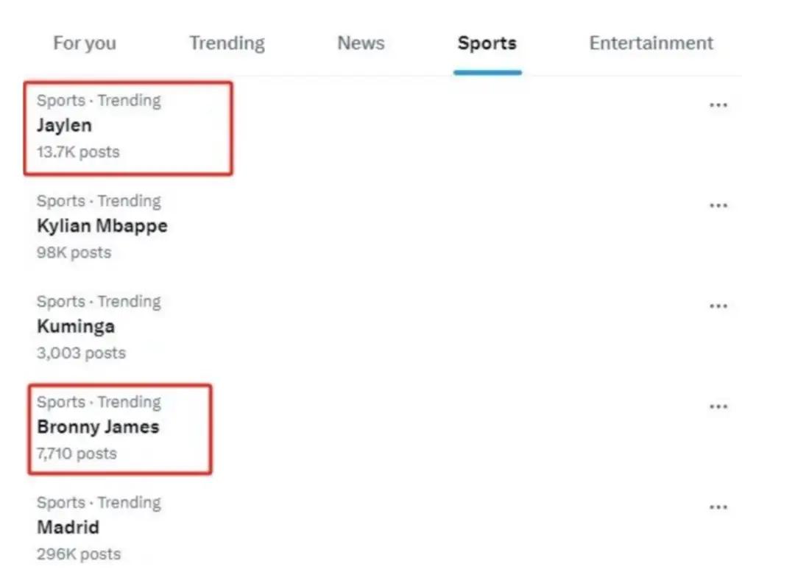View the Kylian Mbappe trending topic
The height and width of the screenshot is (575, 795).
point(102,226)
